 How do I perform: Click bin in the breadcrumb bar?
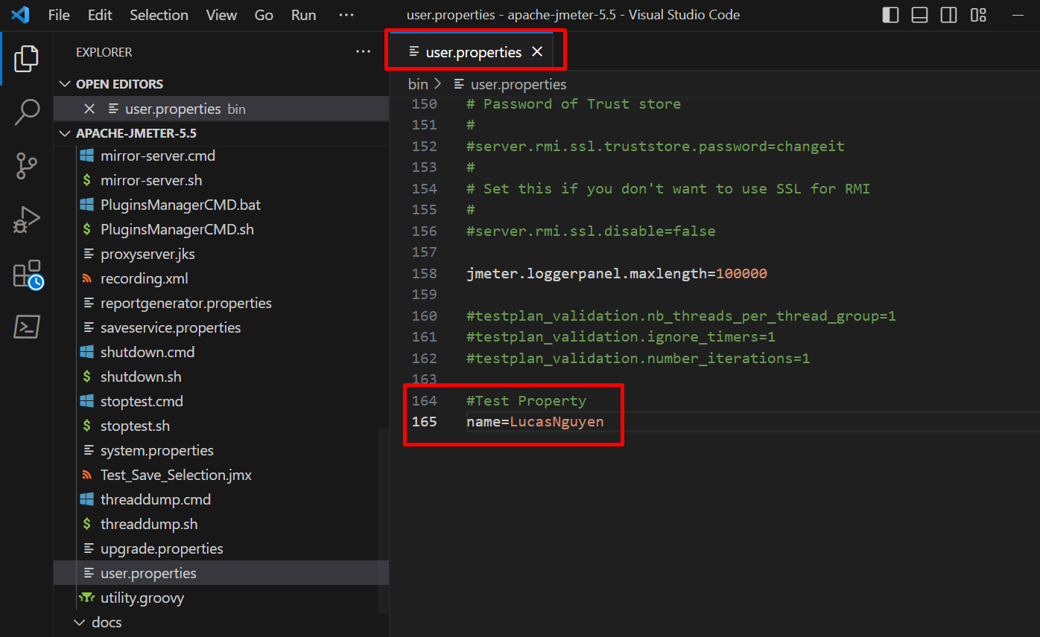pos(417,83)
